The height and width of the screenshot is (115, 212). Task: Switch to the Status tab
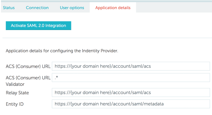coord(9,8)
